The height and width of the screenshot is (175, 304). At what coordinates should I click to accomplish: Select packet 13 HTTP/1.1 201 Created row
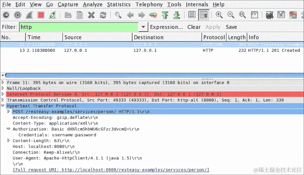pos(152,50)
